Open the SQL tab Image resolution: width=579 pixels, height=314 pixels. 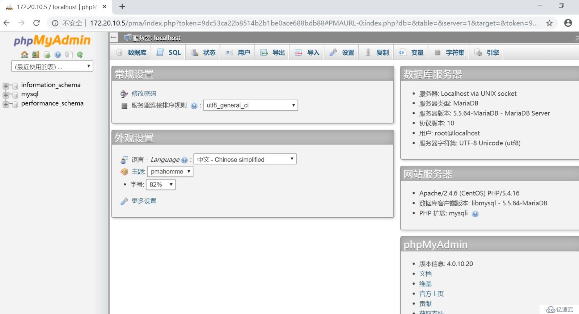[169, 53]
